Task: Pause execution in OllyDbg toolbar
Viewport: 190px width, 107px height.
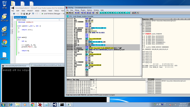Action: click(78, 13)
